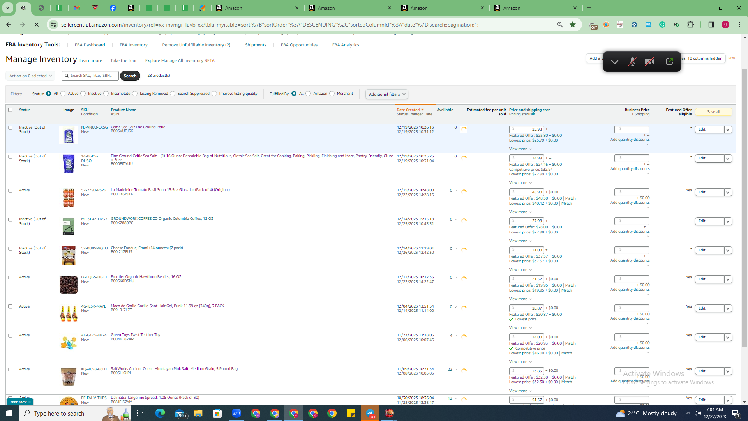The width and height of the screenshot is (748, 421).
Task: Open the Additional filters dropdown
Action: click(387, 94)
